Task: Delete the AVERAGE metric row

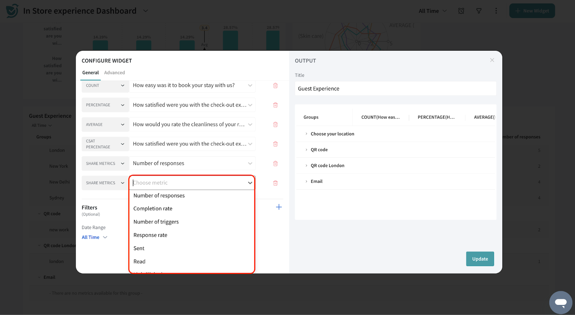Action: pyautogui.click(x=275, y=124)
